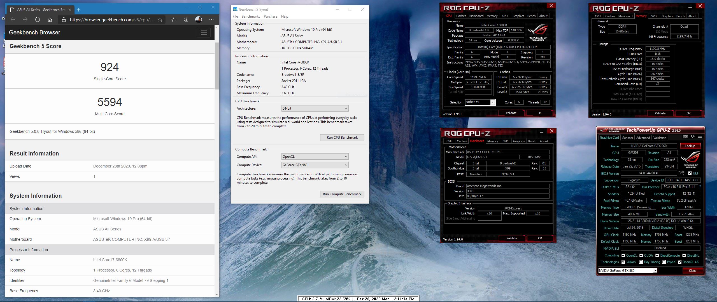Viewport: 717px width, 302px height.
Task: Click the Geekbench Browser title link
Action: pyautogui.click(x=34, y=32)
